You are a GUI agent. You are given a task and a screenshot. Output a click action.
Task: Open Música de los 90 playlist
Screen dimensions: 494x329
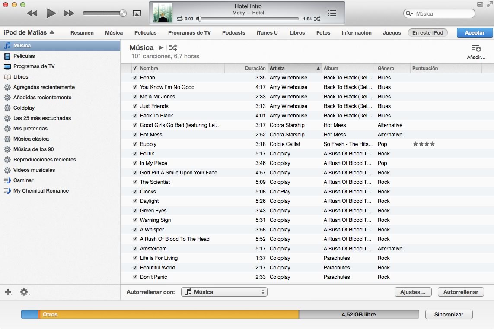60,149
